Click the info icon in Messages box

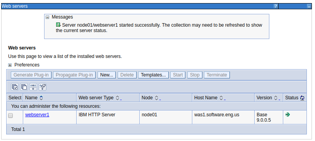pos(58,25)
